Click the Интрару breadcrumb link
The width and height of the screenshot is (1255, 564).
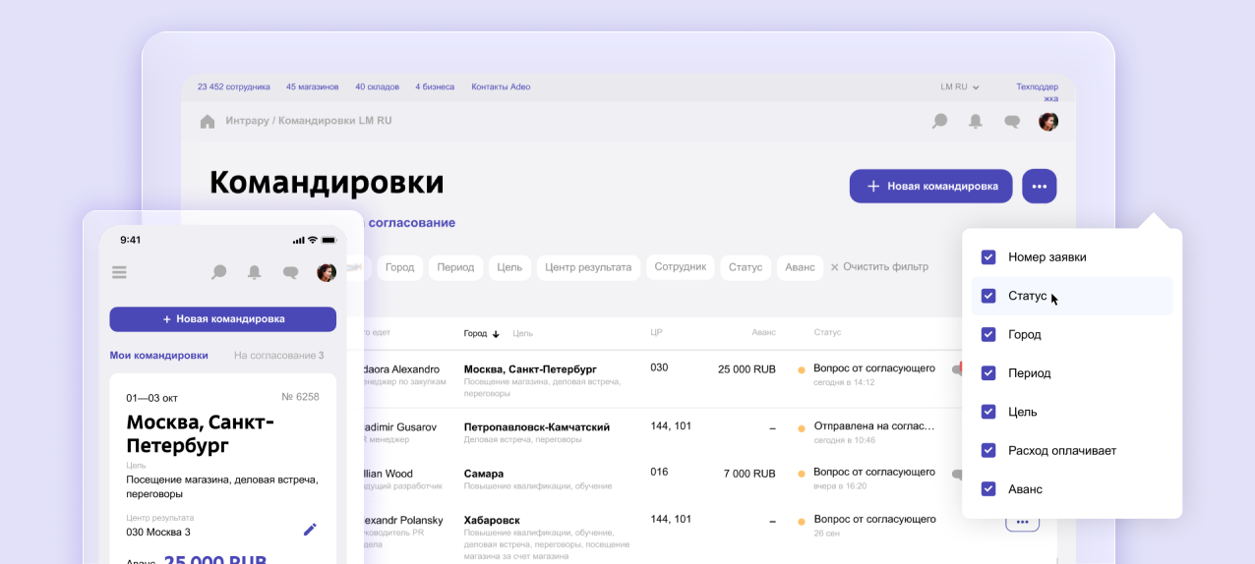click(247, 122)
